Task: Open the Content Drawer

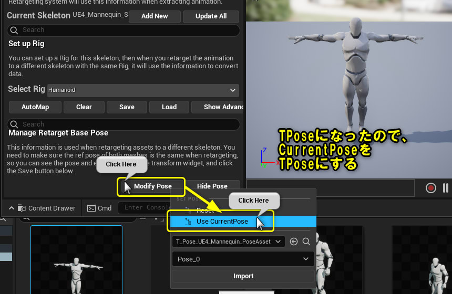Action: click(46, 208)
